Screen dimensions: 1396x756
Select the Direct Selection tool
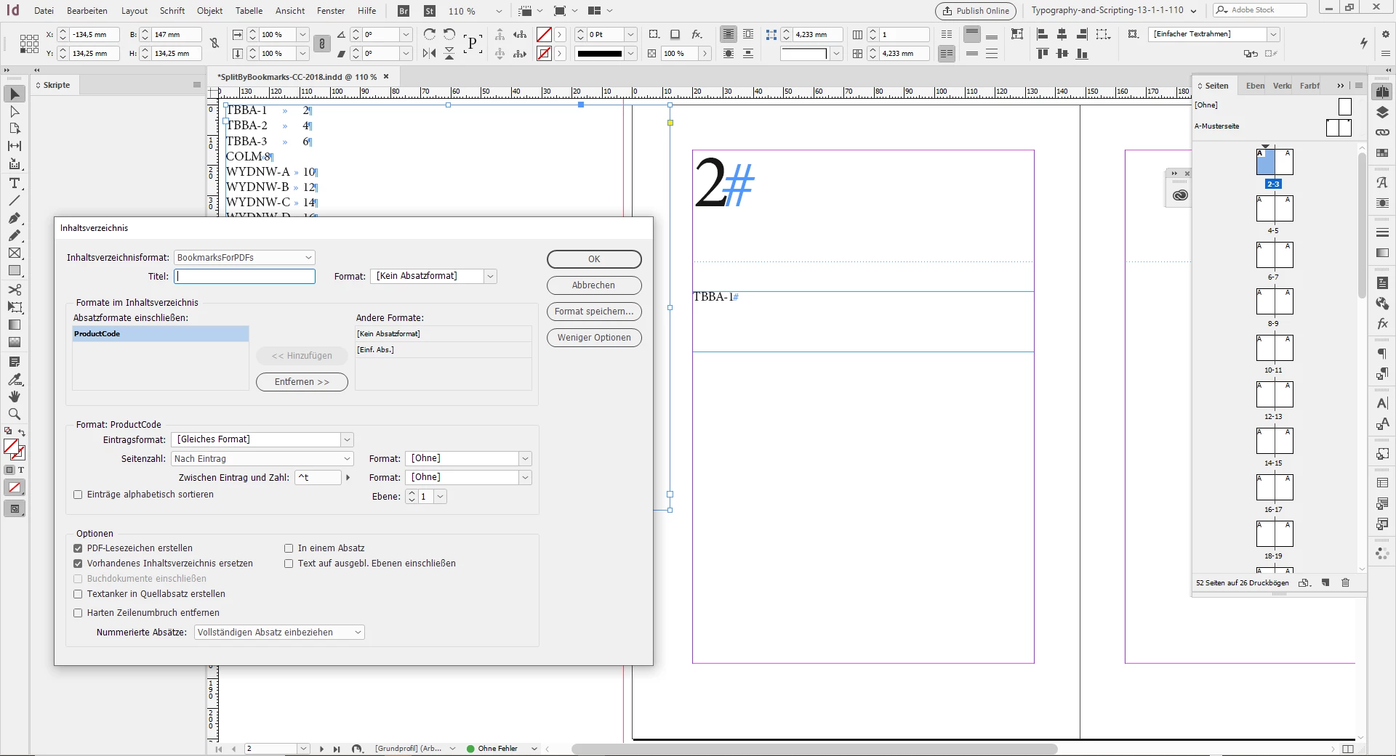click(x=15, y=112)
